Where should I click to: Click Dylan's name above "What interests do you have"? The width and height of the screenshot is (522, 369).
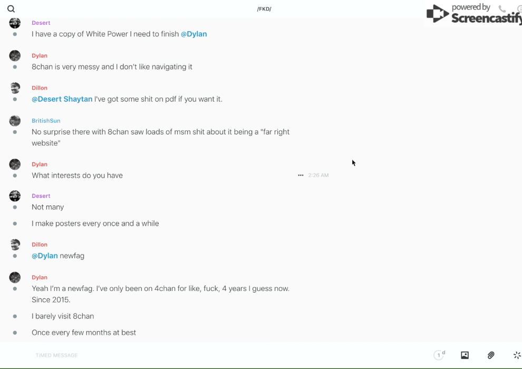tap(40, 164)
